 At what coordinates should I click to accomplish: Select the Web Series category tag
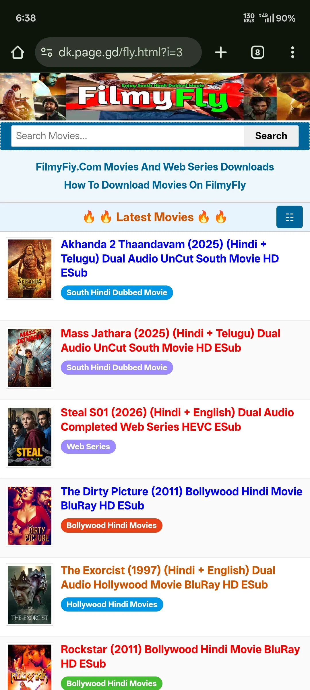click(88, 446)
